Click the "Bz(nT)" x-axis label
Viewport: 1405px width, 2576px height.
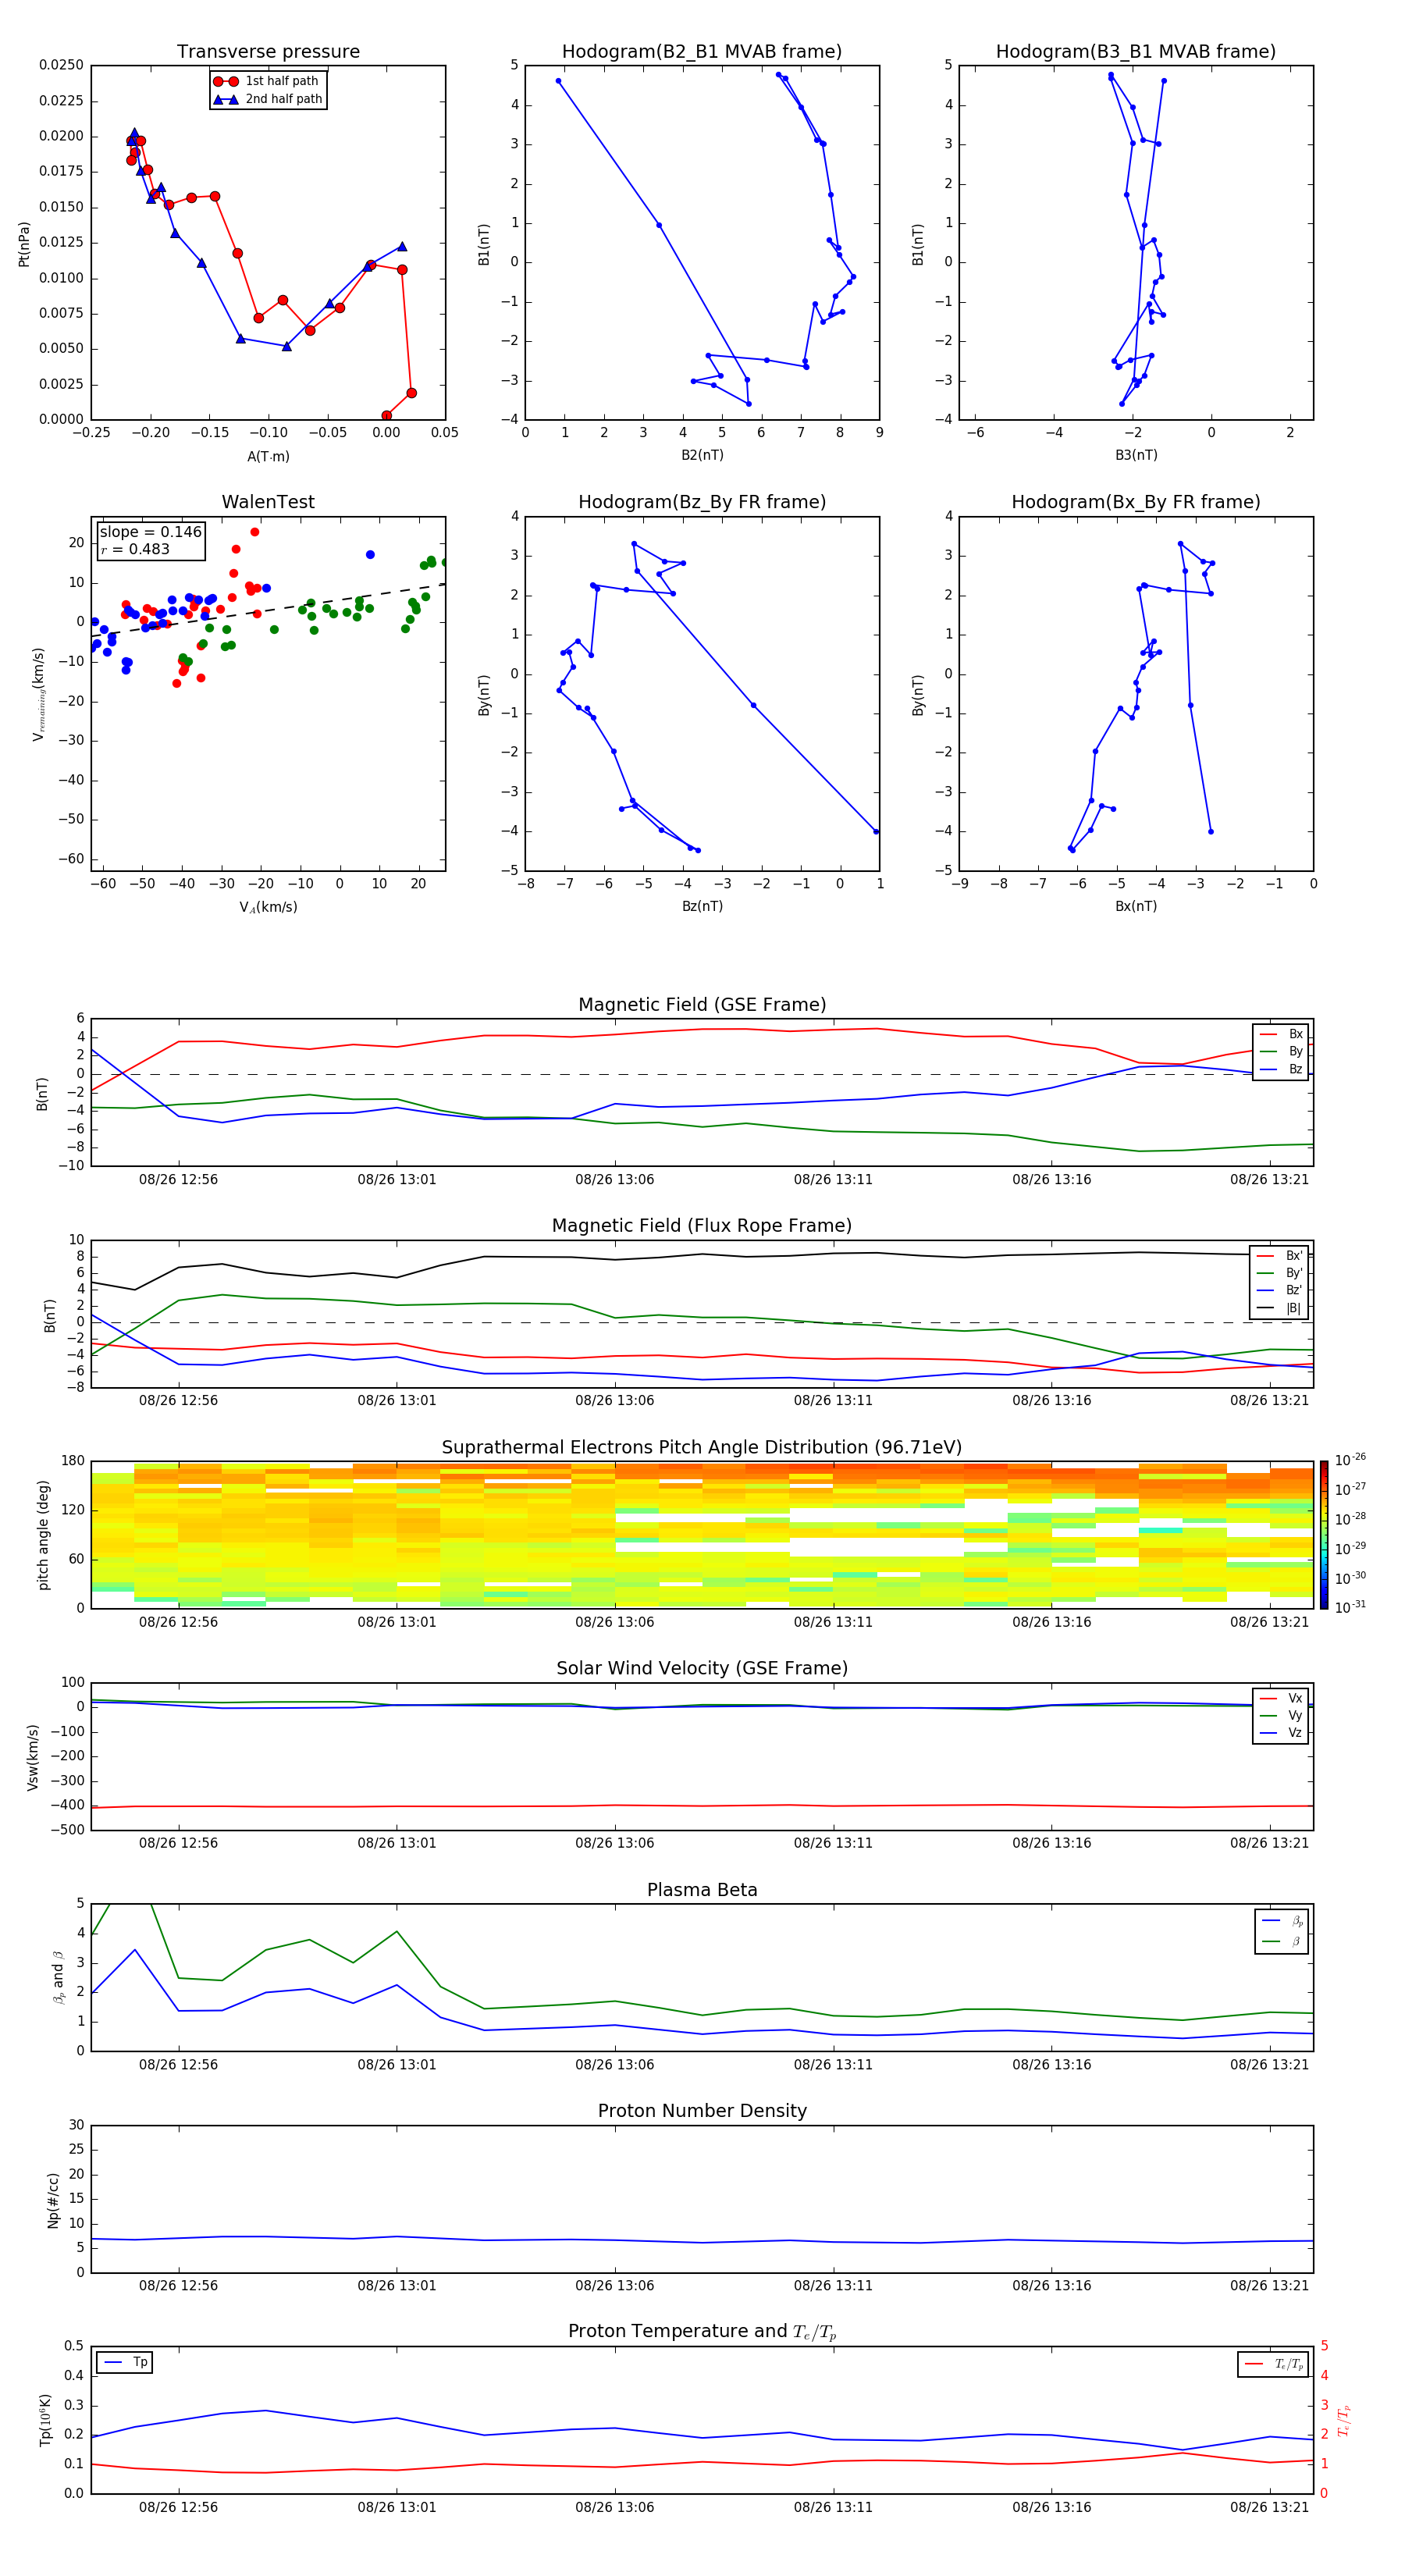coord(702,906)
